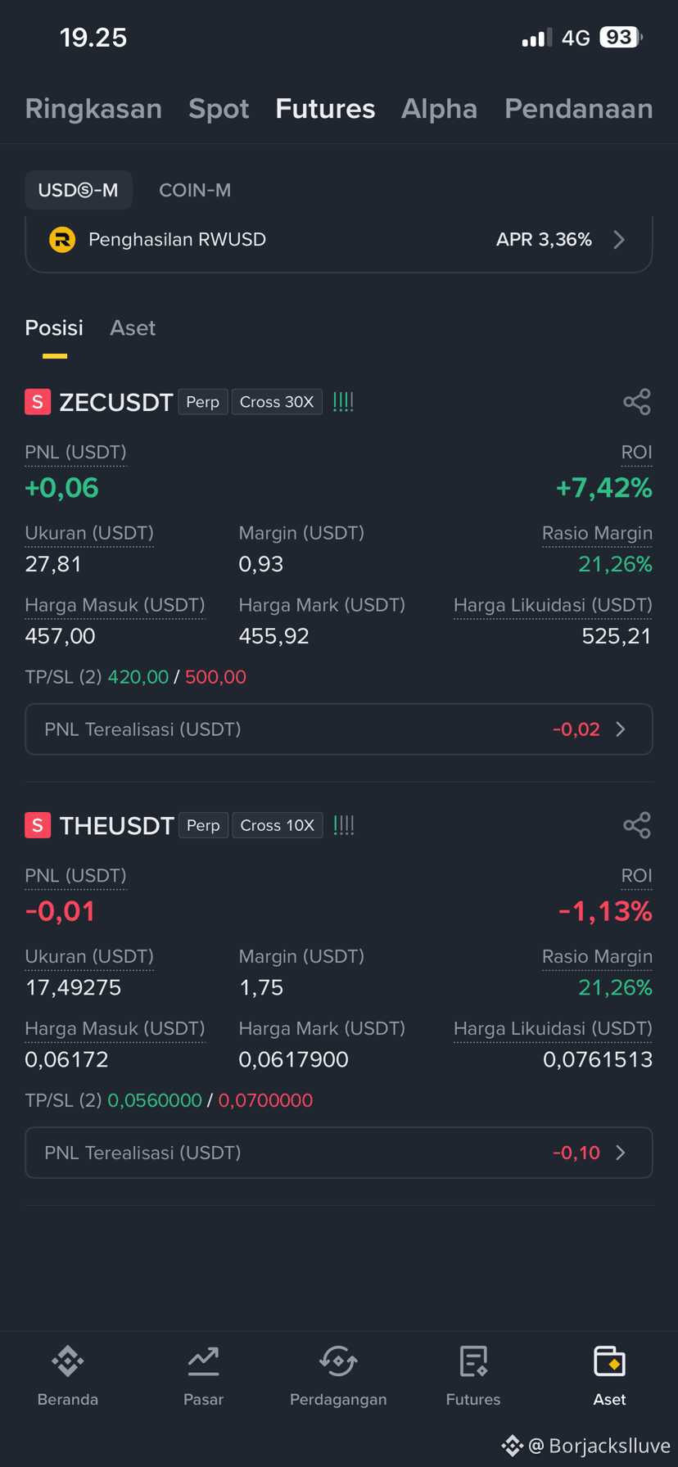Tap the Aset wallet icon
This screenshot has height=1467, width=678.
tap(609, 1361)
